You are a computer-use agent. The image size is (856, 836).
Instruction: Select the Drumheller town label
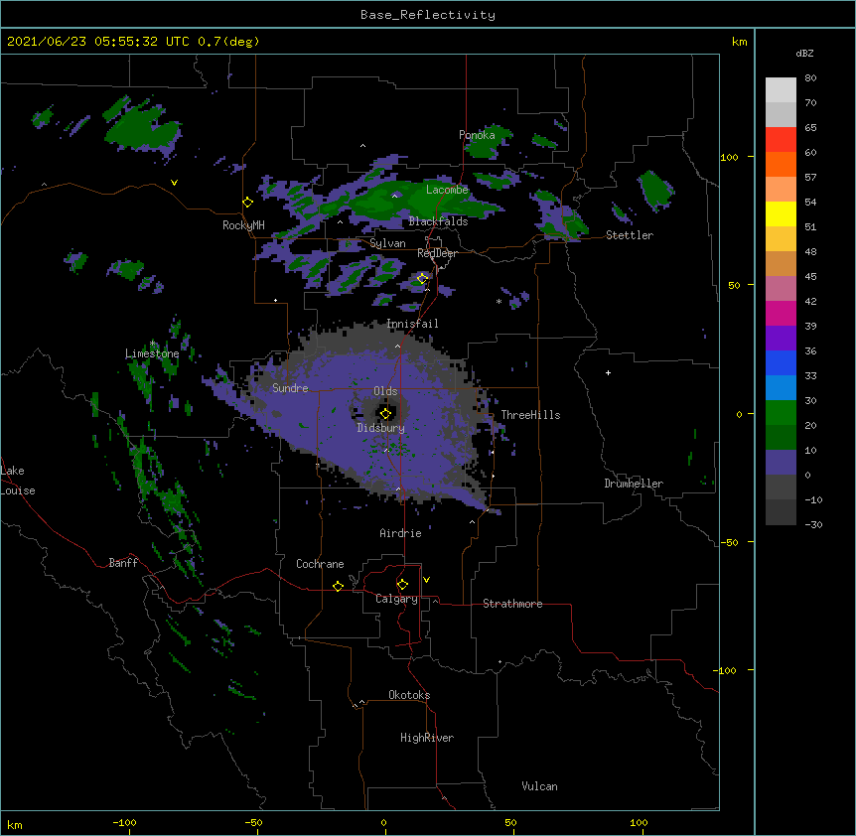[x=634, y=484]
